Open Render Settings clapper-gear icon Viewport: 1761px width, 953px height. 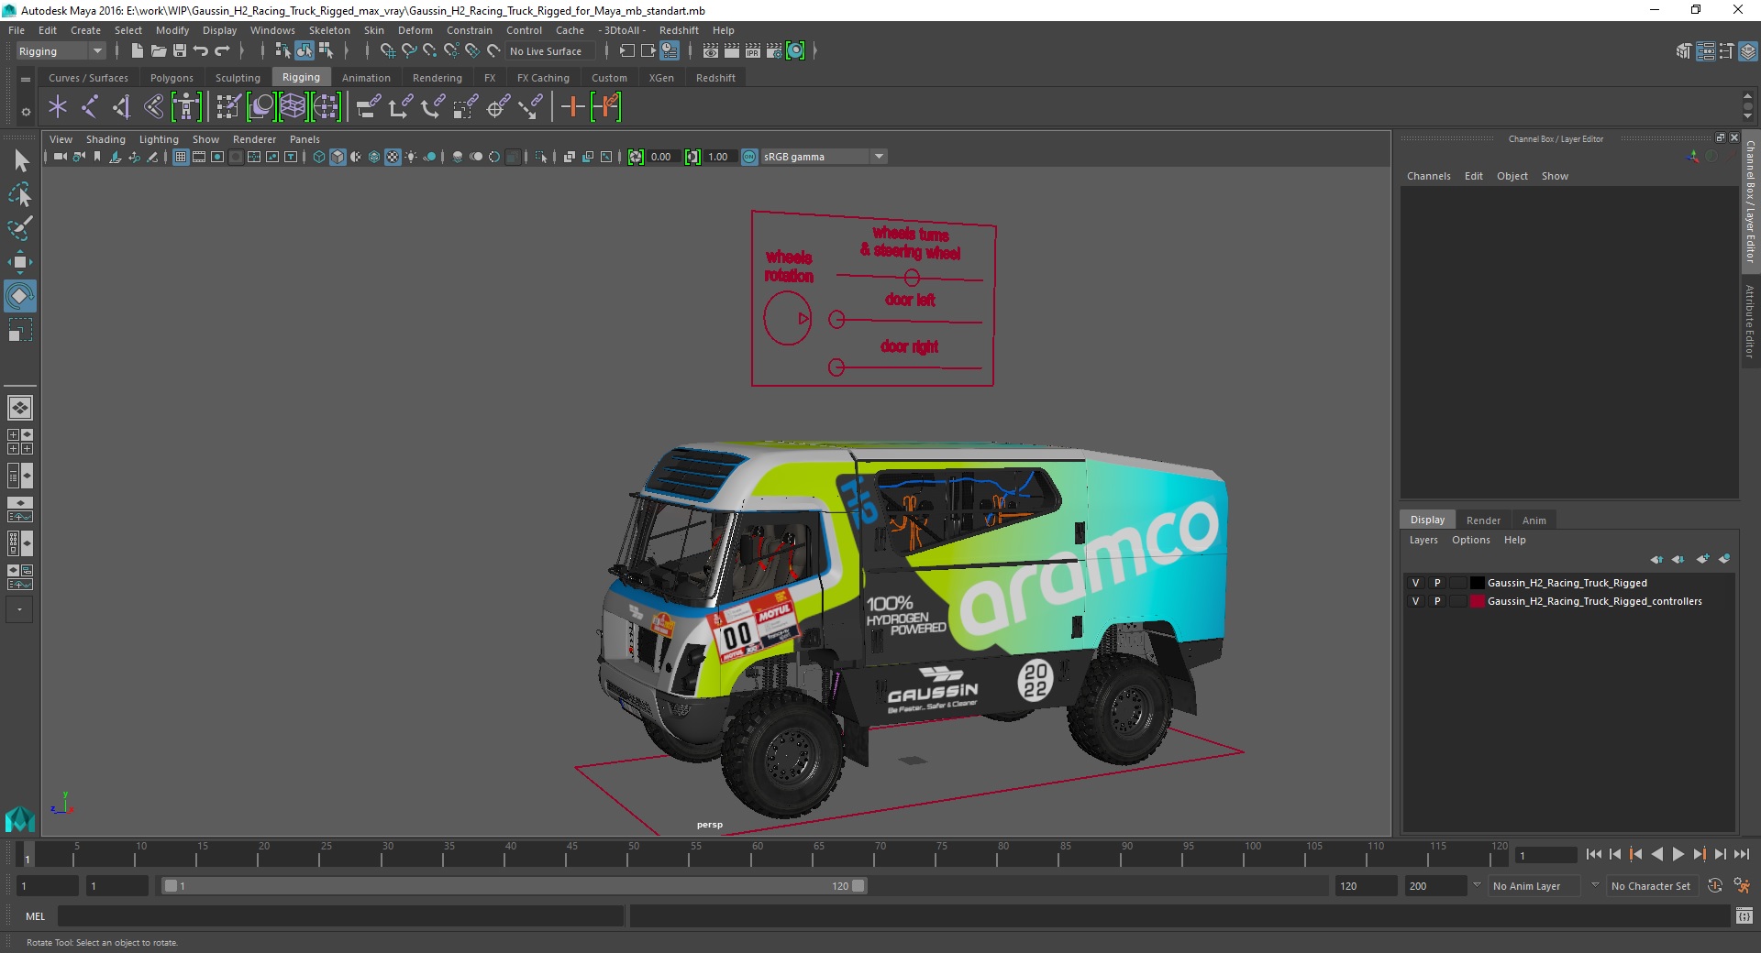pos(774,51)
